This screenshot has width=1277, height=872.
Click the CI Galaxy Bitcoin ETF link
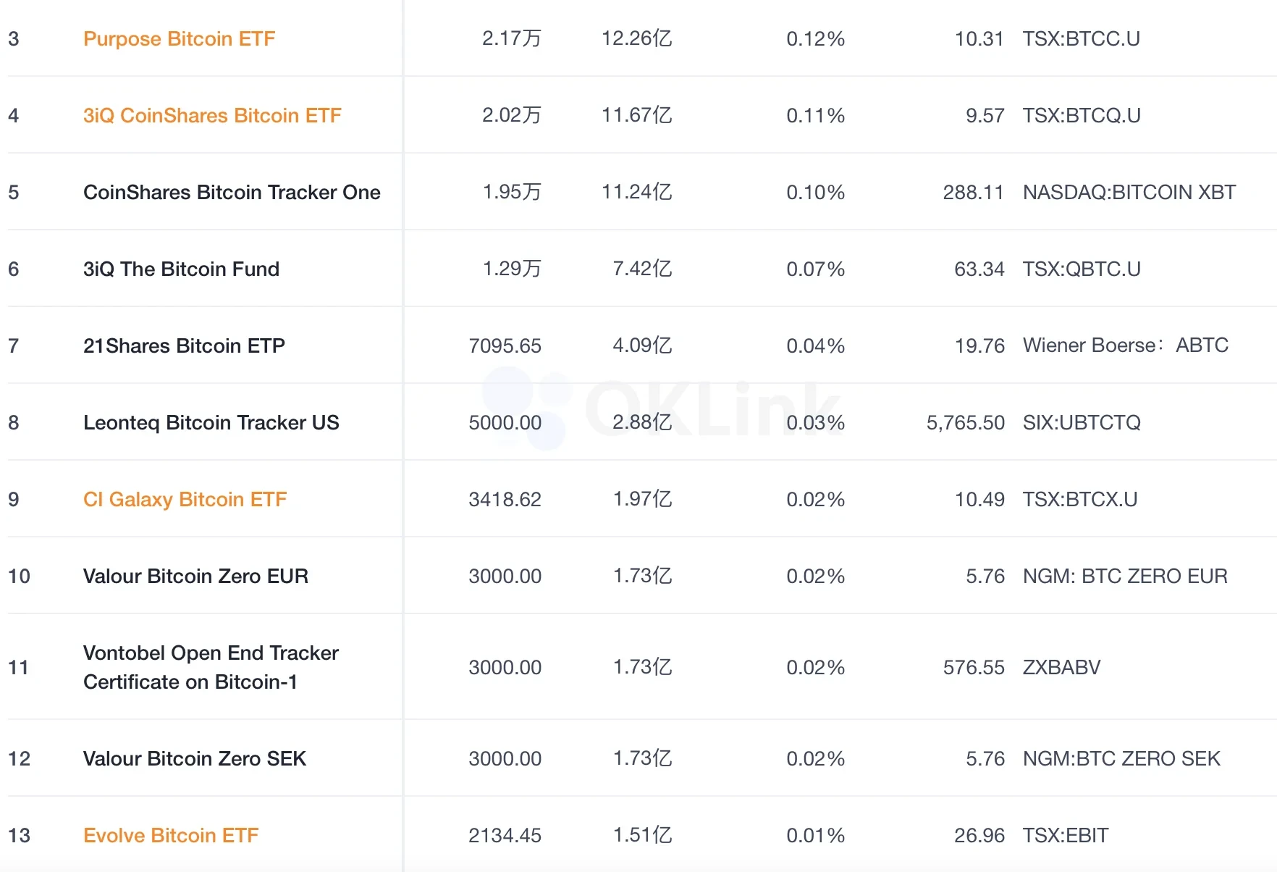point(185,500)
